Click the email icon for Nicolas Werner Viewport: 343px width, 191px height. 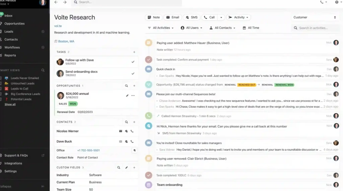[121, 131]
